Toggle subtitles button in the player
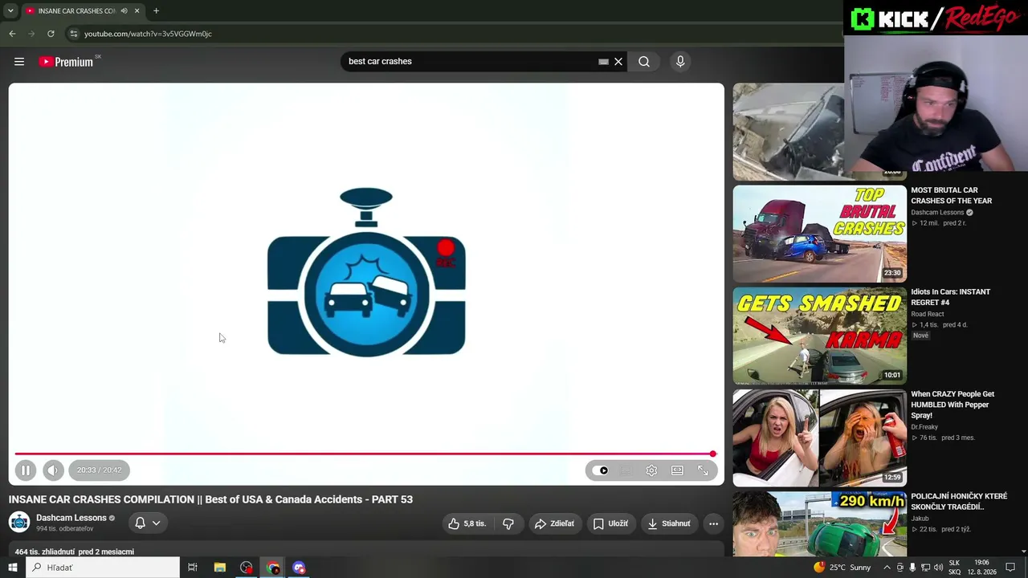 pos(626,470)
